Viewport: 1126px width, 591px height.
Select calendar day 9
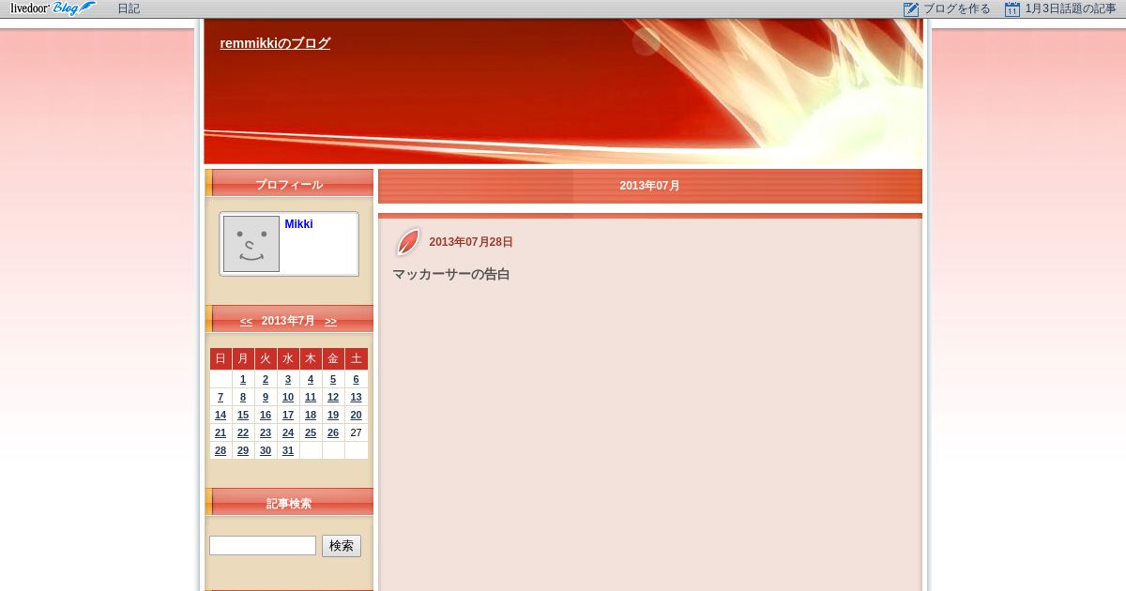(x=266, y=397)
